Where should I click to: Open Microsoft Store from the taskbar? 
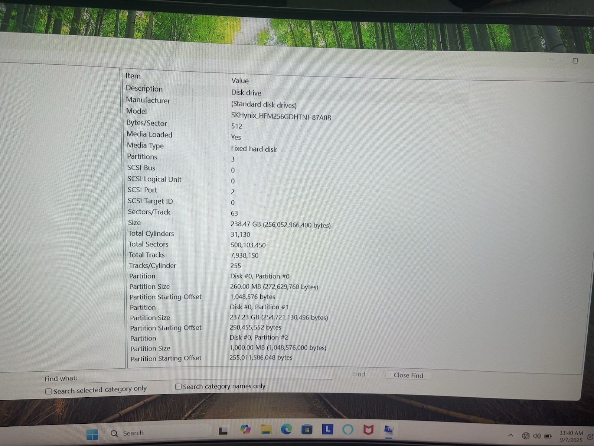[307, 429]
